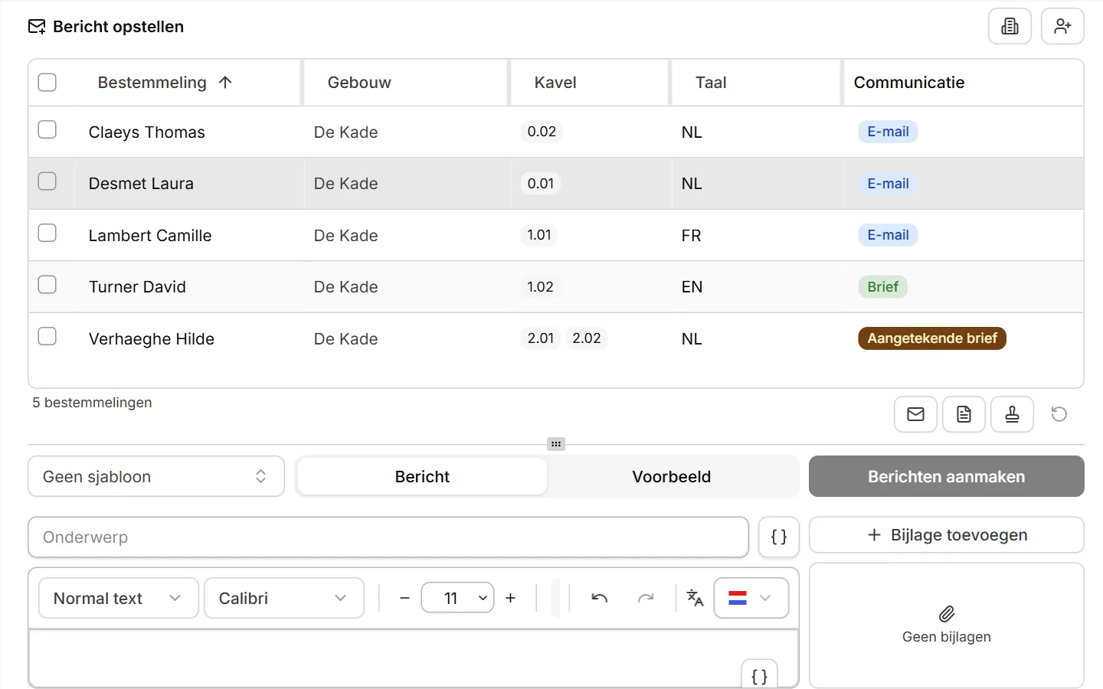Insert variable with braces button beside Onderwerp
The height and width of the screenshot is (689, 1103).
coord(779,537)
